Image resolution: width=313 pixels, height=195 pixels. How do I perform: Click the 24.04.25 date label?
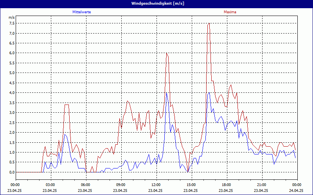pos(296,191)
